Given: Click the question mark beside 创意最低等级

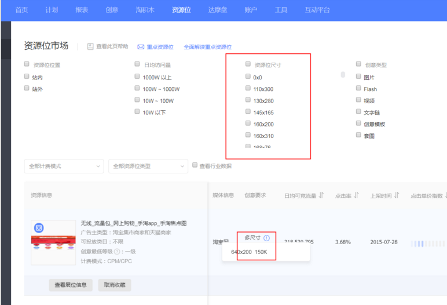Looking at the screenshot, I should (x=117, y=252).
